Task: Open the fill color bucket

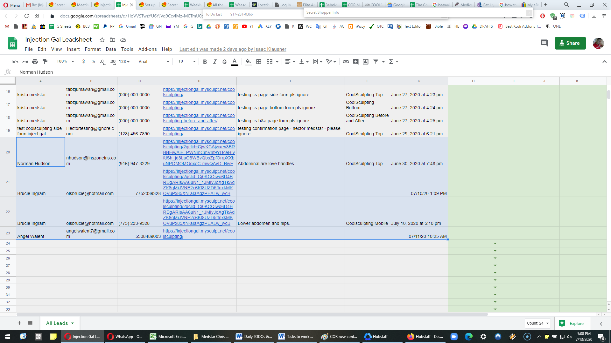Action: click(x=248, y=62)
